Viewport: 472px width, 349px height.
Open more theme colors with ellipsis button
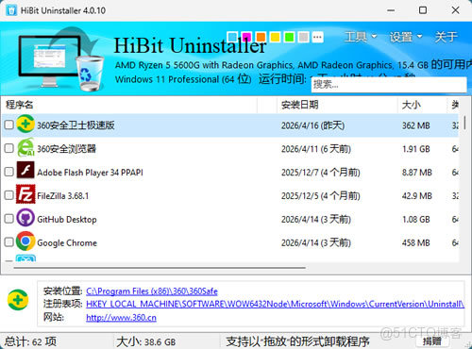pos(317,37)
